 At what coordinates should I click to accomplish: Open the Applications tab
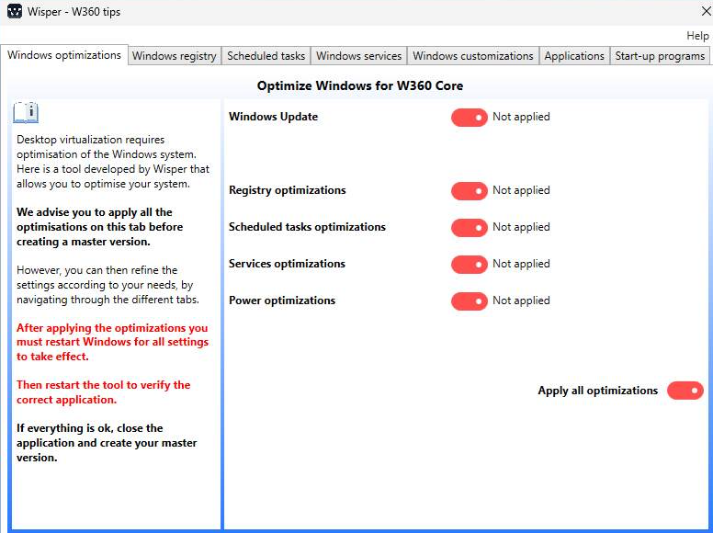pos(574,56)
